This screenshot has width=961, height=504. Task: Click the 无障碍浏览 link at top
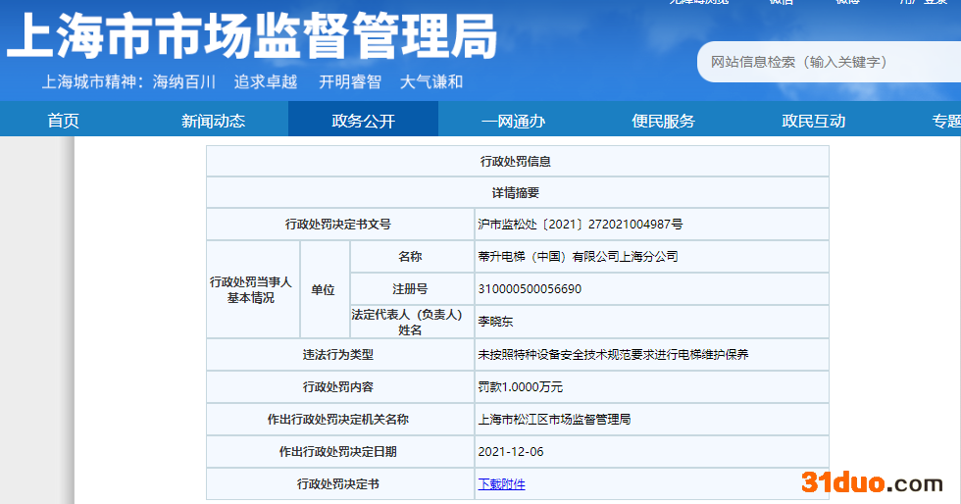pos(698,3)
